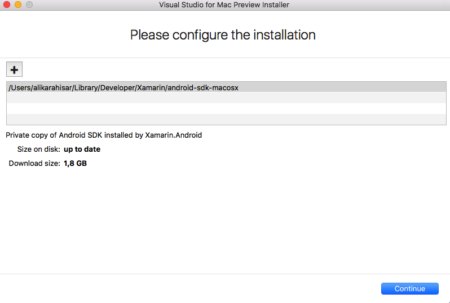Click the 'Download size:' label
This screenshot has width=450, height=303.
click(x=34, y=164)
